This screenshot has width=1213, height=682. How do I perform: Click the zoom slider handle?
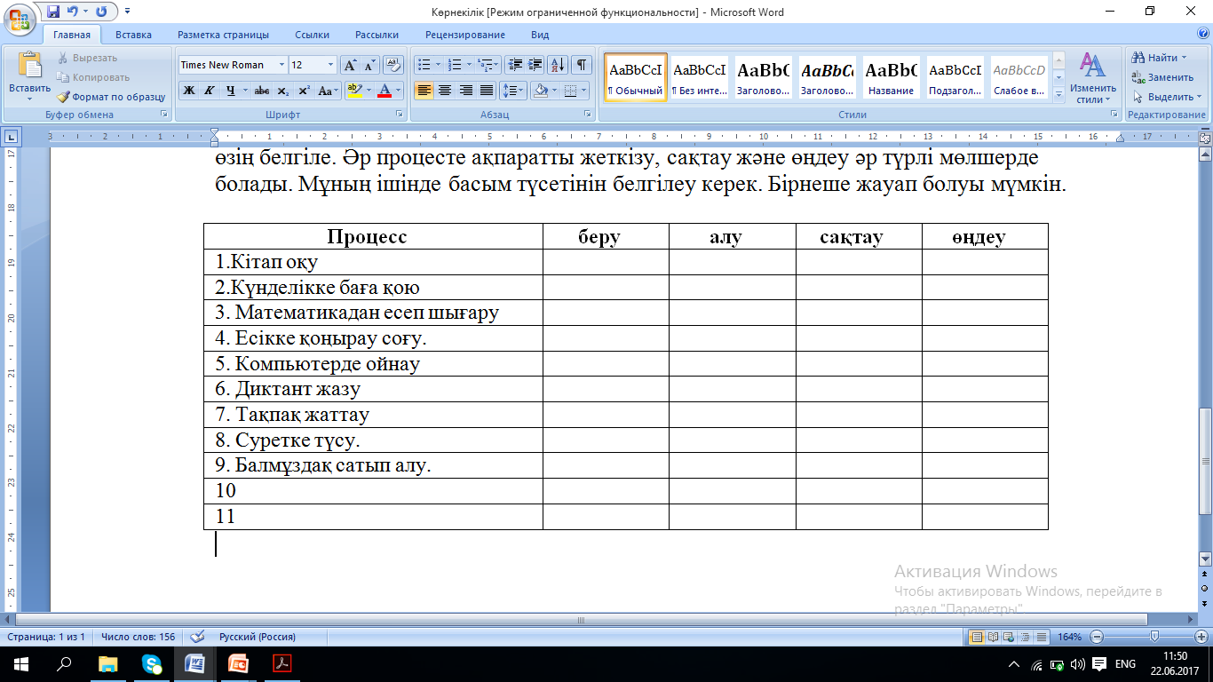(x=1154, y=637)
